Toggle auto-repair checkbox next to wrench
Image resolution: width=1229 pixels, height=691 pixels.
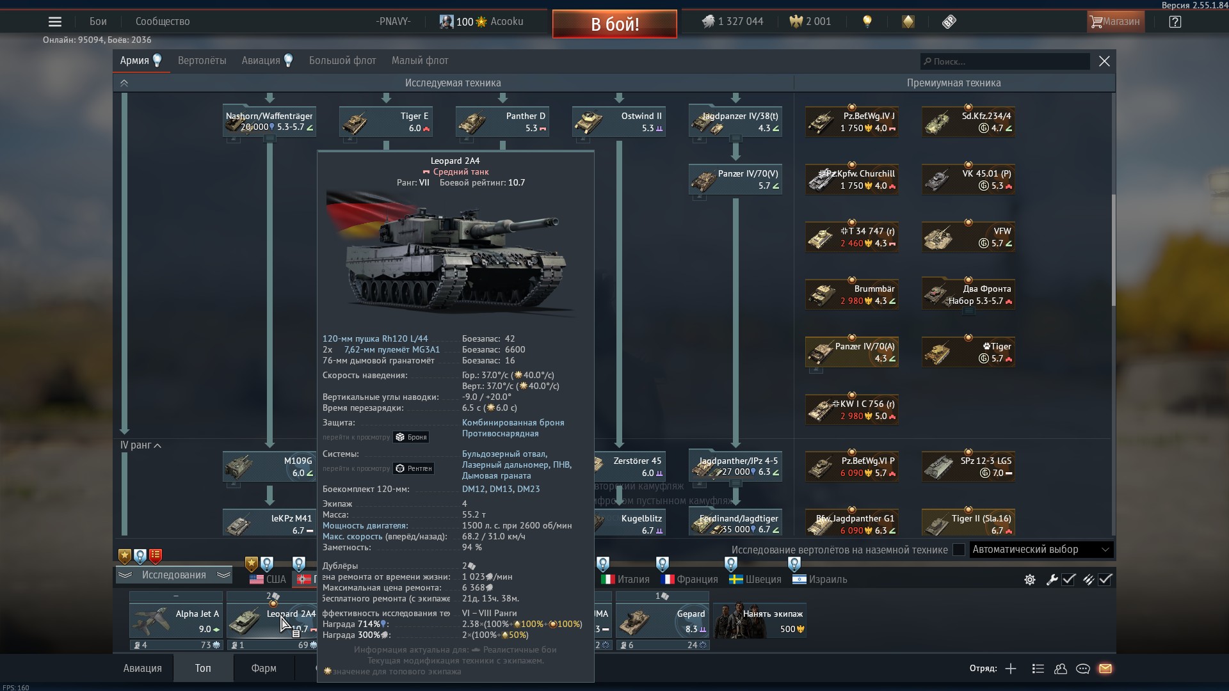[x=1068, y=580]
